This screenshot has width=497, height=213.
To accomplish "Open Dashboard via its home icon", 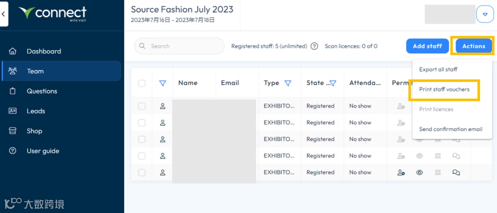I will (x=13, y=51).
